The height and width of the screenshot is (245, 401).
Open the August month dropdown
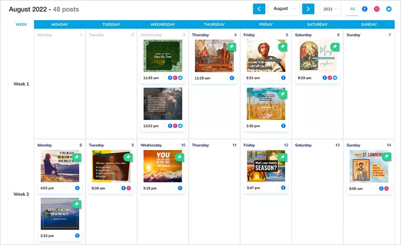284,9
